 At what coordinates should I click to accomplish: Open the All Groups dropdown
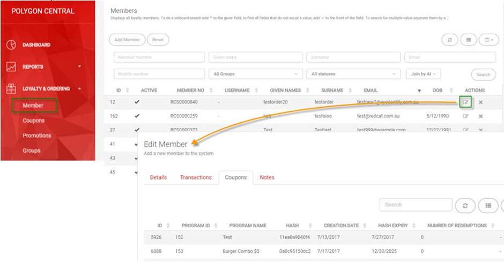coord(256,74)
